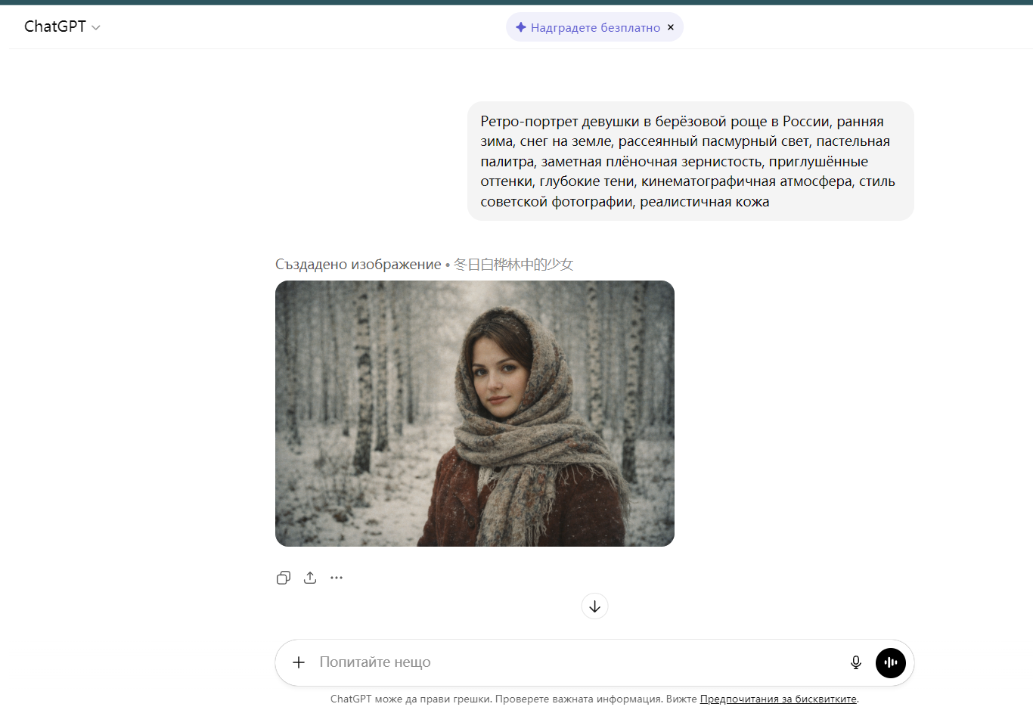The height and width of the screenshot is (710, 1033).
Task: Start voice mode with black waveform button
Action: tap(890, 662)
